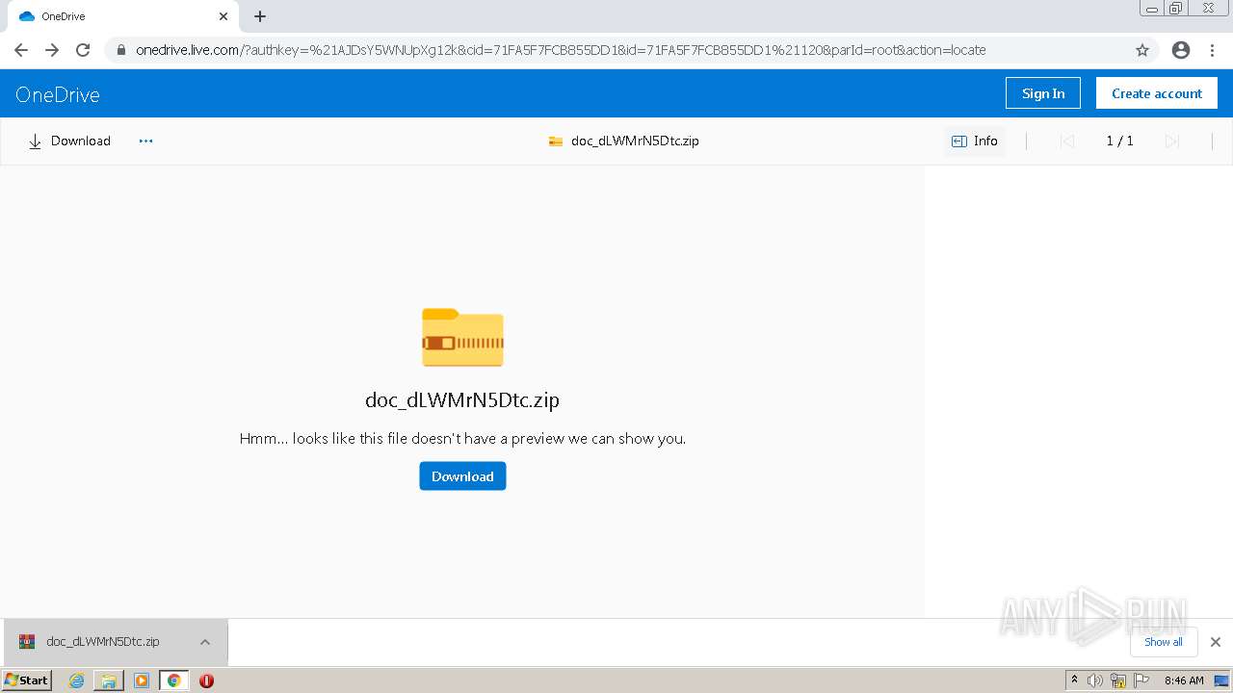
Task: Click the large doc_dLWMrN5Dtc.zip title
Action: (x=462, y=399)
